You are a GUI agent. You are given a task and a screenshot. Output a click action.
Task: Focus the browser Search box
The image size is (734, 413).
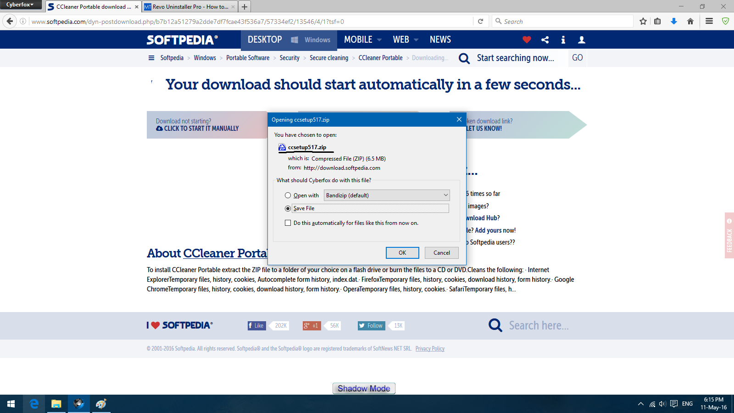pyautogui.click(x=563, y=22)
